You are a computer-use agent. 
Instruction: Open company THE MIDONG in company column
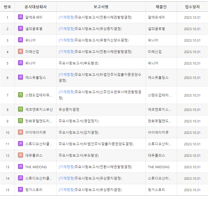pyautogui.click(x=36, y=167)
